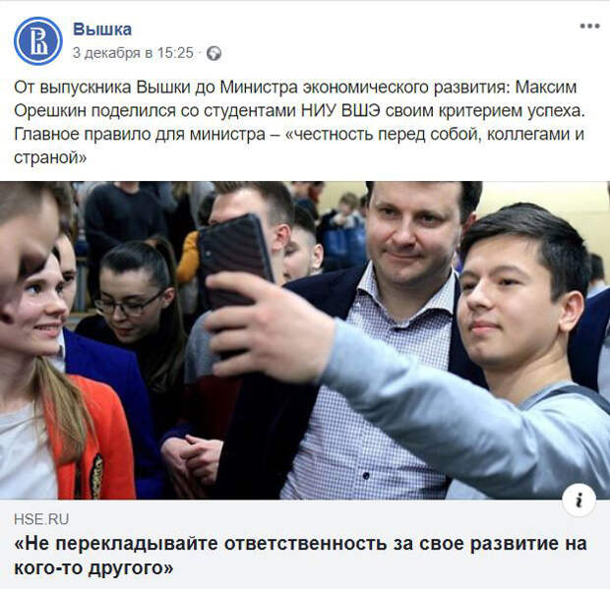The height and width of the screenshot is (589, 610).
Task: Open the article headline «Не перекладывайте ответственность…»
Action: pos(300,556)
